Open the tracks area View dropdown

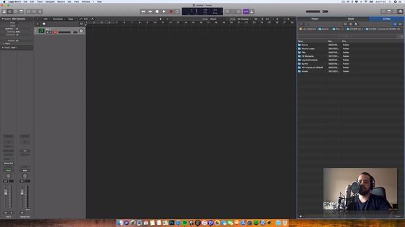[72, 19]
